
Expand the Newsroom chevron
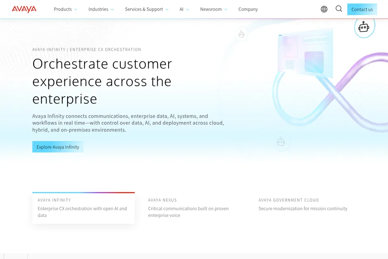point(226,9)
